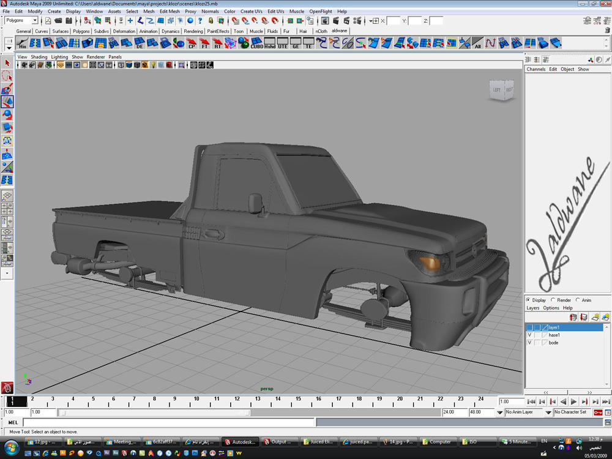Pick the Soft Modification tool
Viewport: 612px width, 459px height.
coord(7,154)
